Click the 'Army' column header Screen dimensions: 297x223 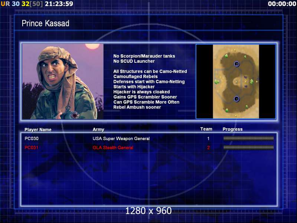(x=98, y=129)
